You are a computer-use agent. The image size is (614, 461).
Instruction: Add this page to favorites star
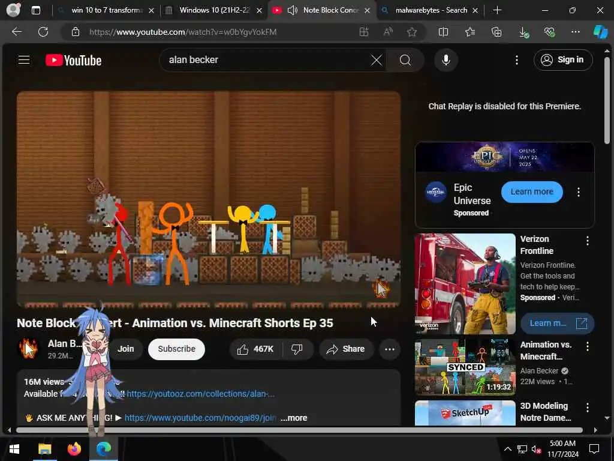coord(411,32)
